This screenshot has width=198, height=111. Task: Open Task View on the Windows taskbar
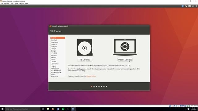click(x=43, y=109)
